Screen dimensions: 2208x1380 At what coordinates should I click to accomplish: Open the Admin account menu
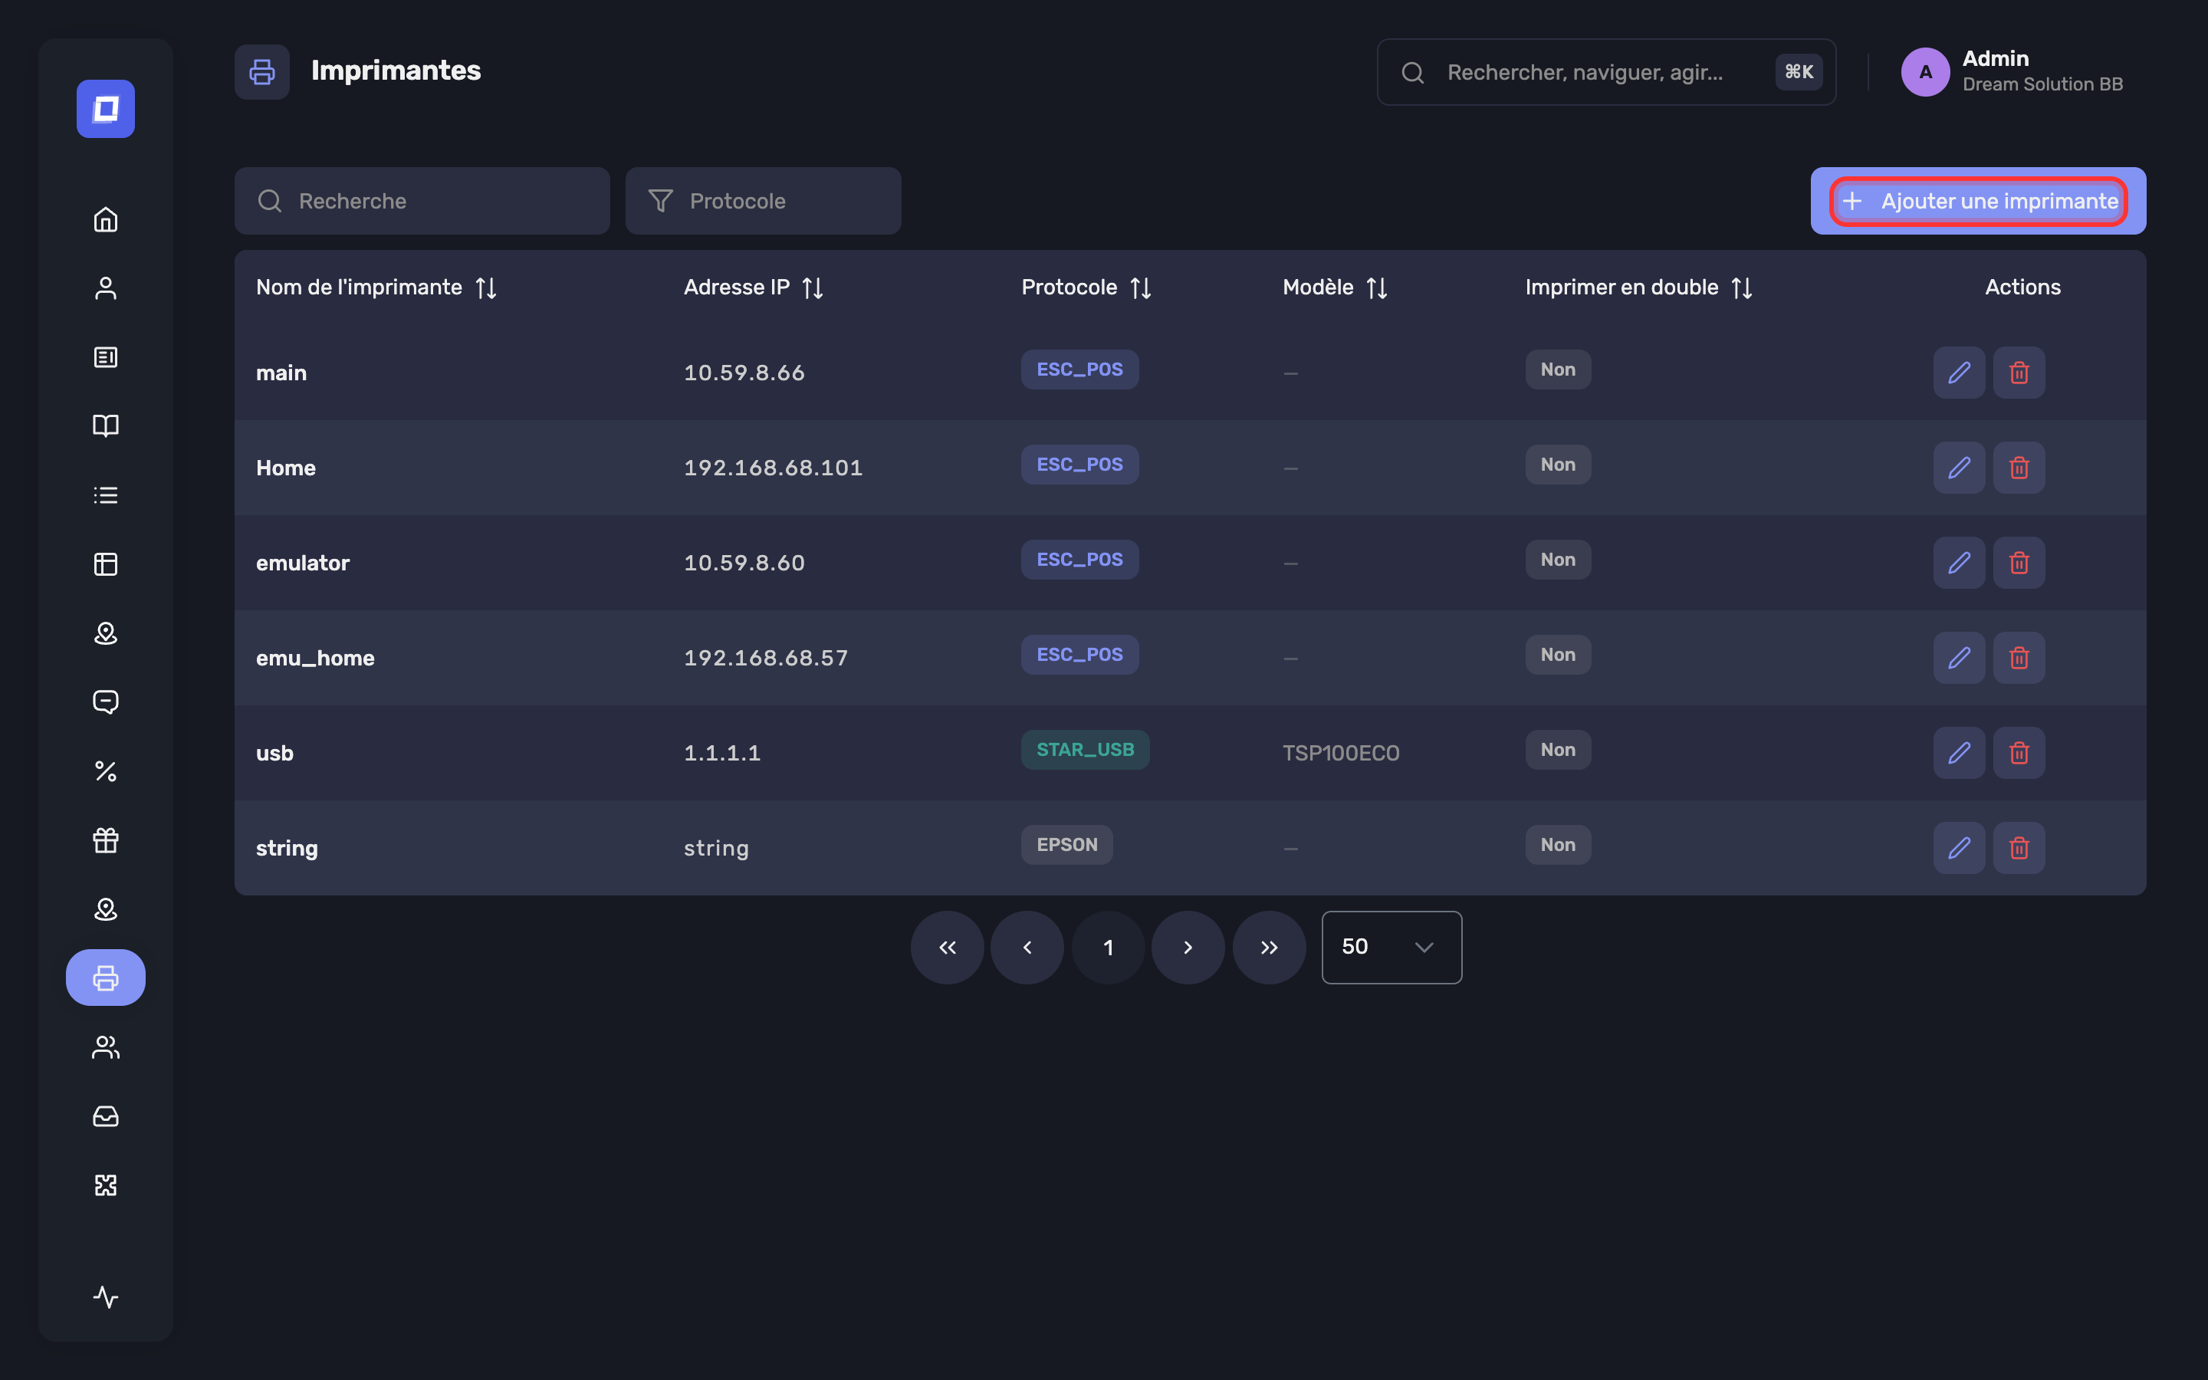coord(2012,71)
